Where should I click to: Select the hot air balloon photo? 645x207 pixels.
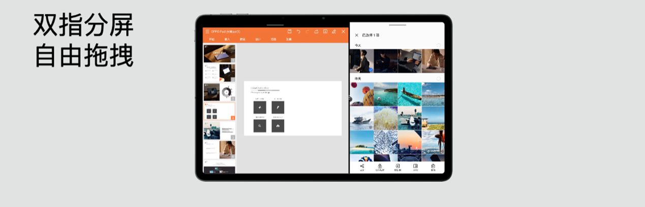coord(361,94)
